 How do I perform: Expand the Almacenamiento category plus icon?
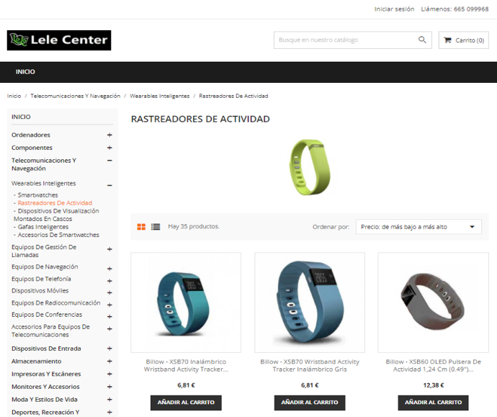(109, 362)
